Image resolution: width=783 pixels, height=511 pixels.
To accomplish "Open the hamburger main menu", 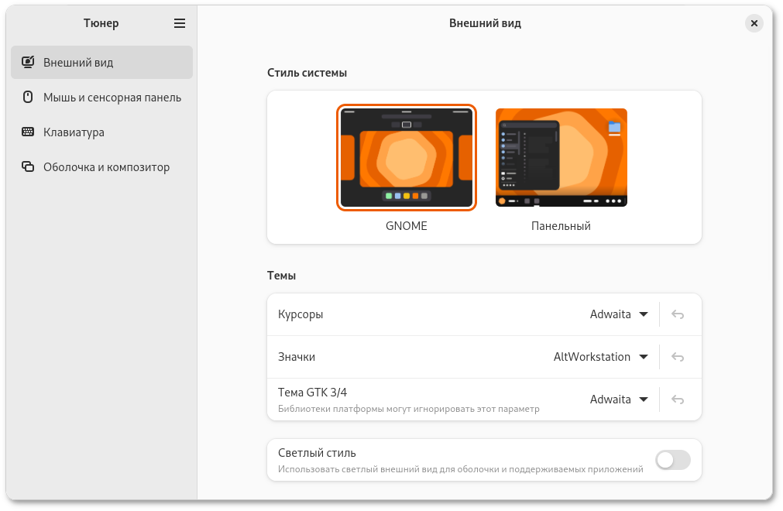I will (180, 23).
